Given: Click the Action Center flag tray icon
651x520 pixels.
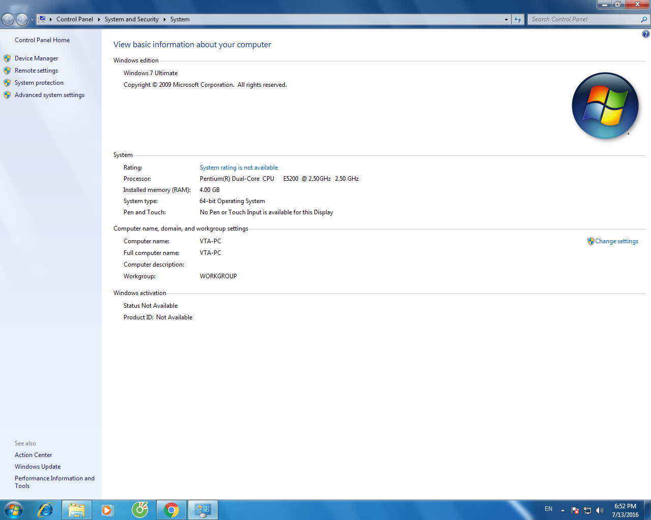Looking at the screenshot, I should [x=575, y=510].
